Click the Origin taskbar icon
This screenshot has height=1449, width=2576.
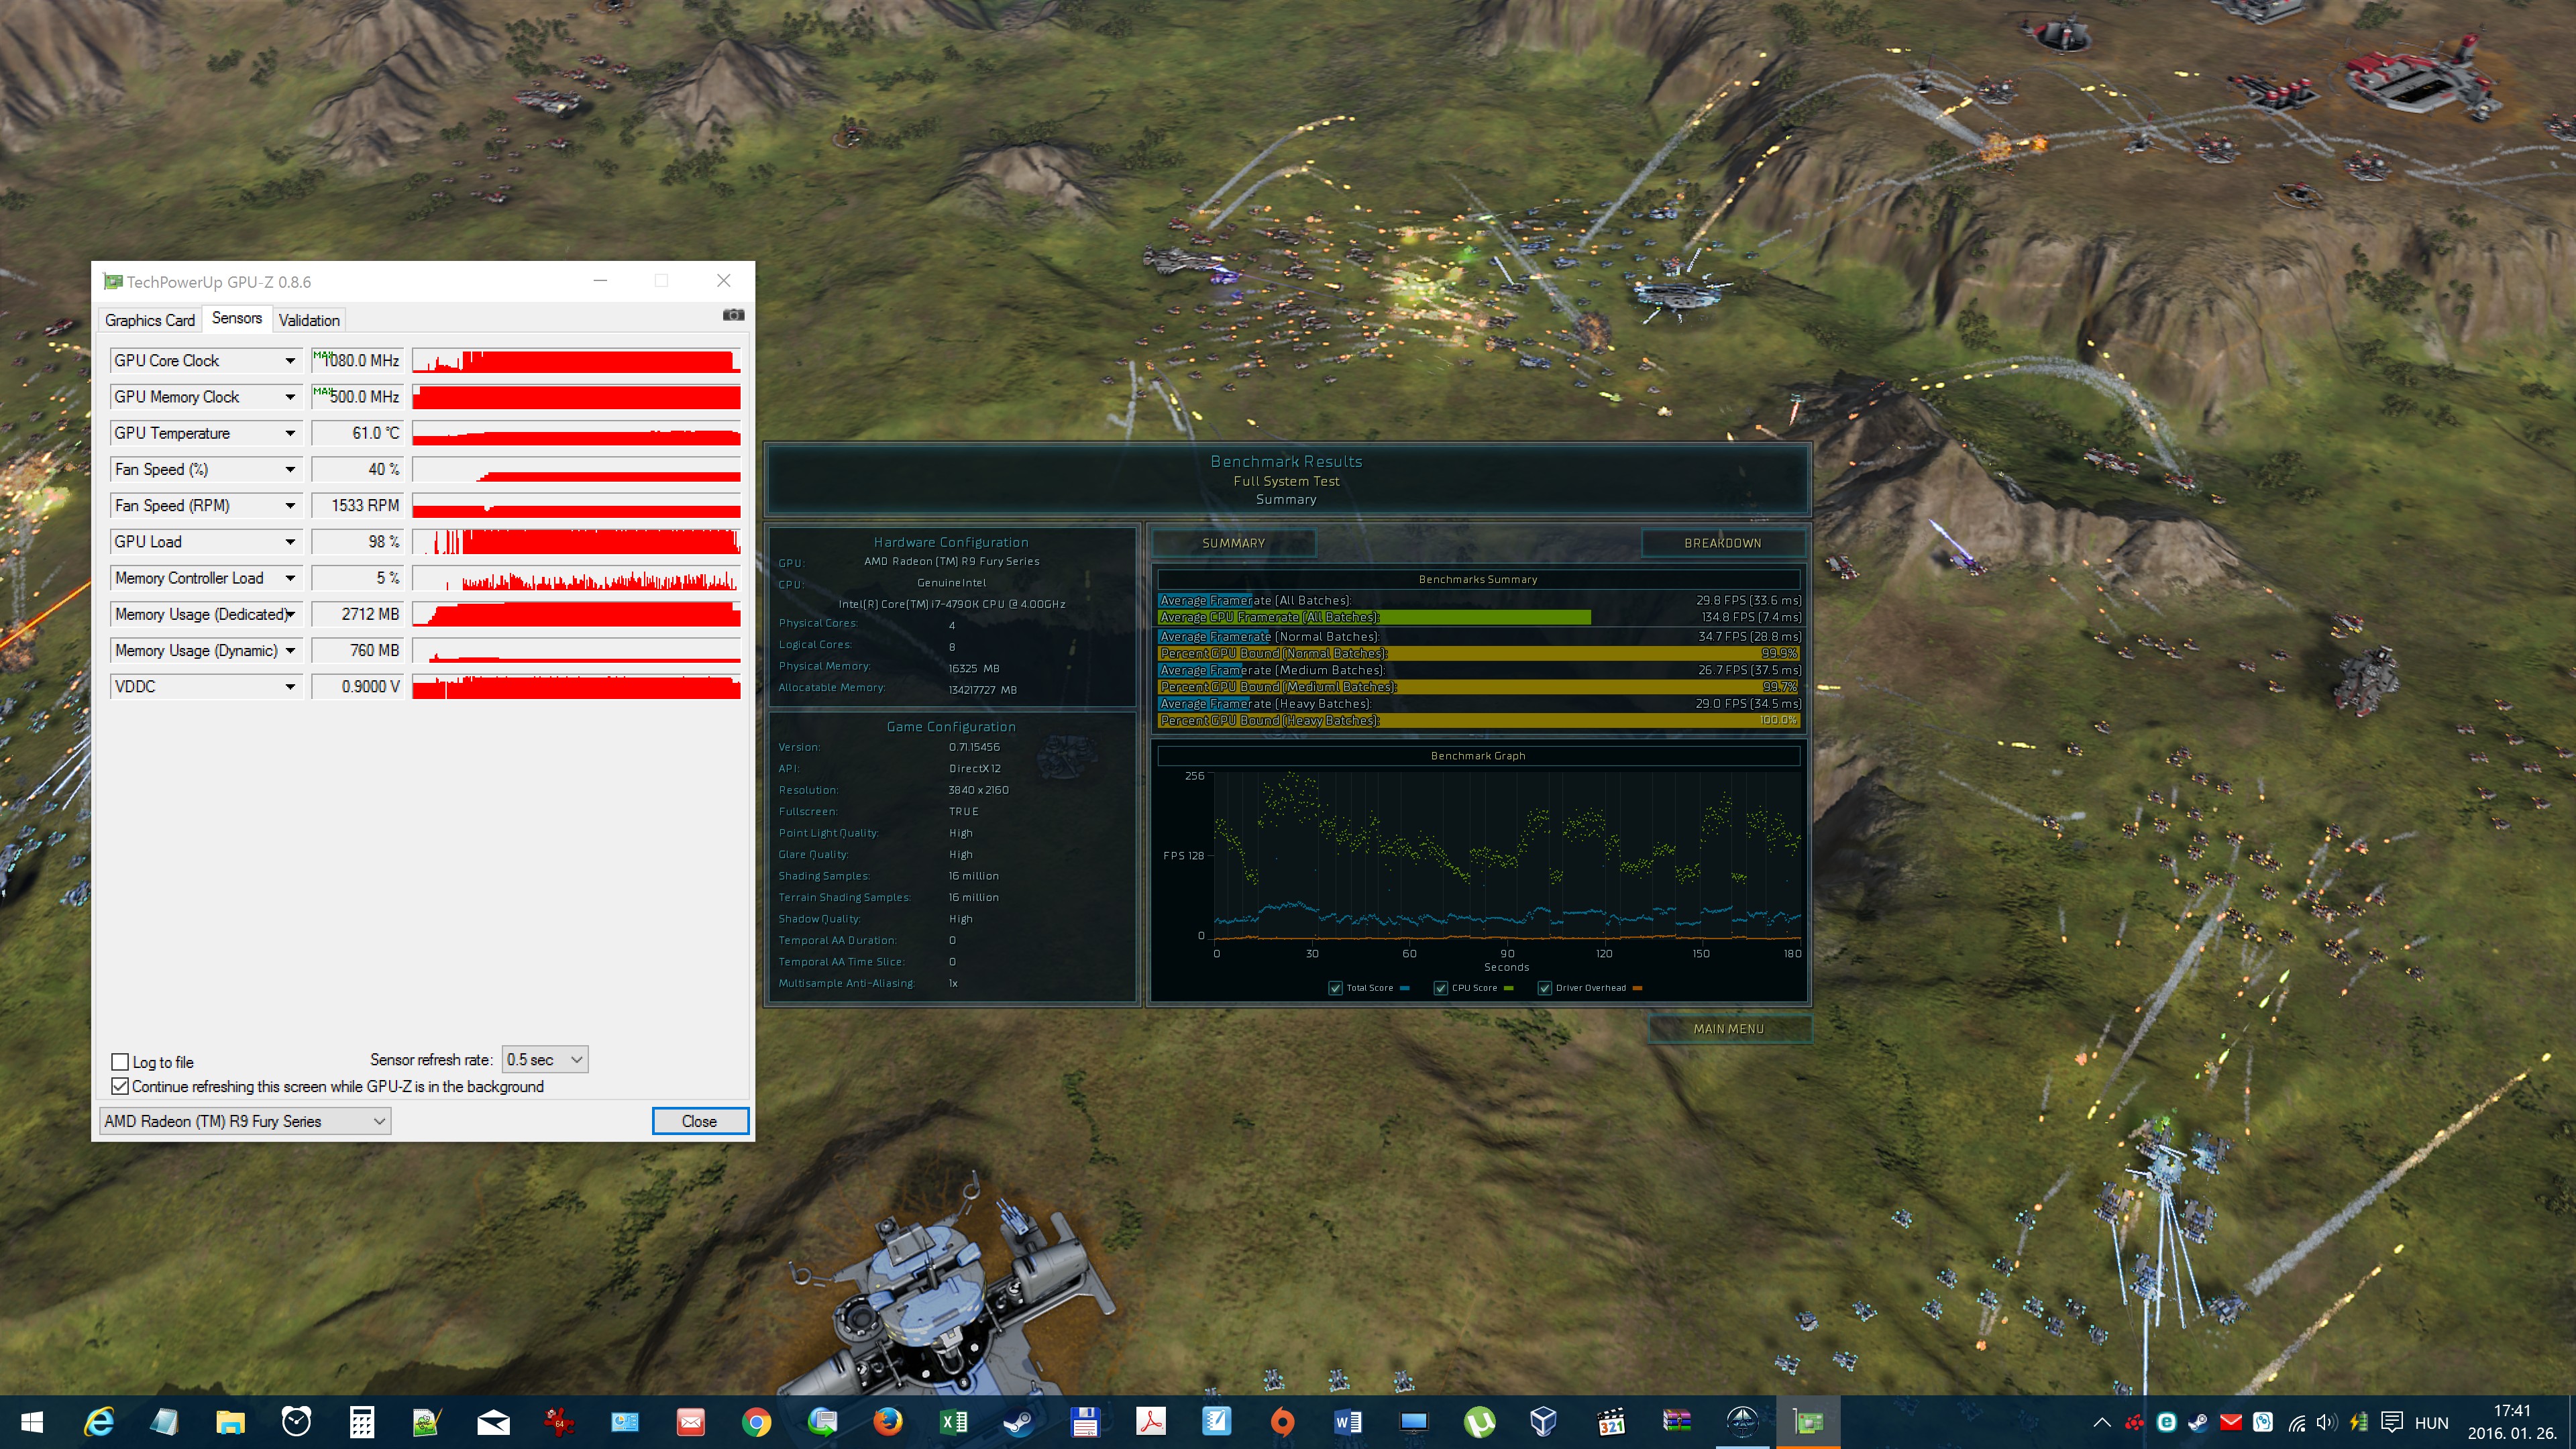[1282, 1421]
